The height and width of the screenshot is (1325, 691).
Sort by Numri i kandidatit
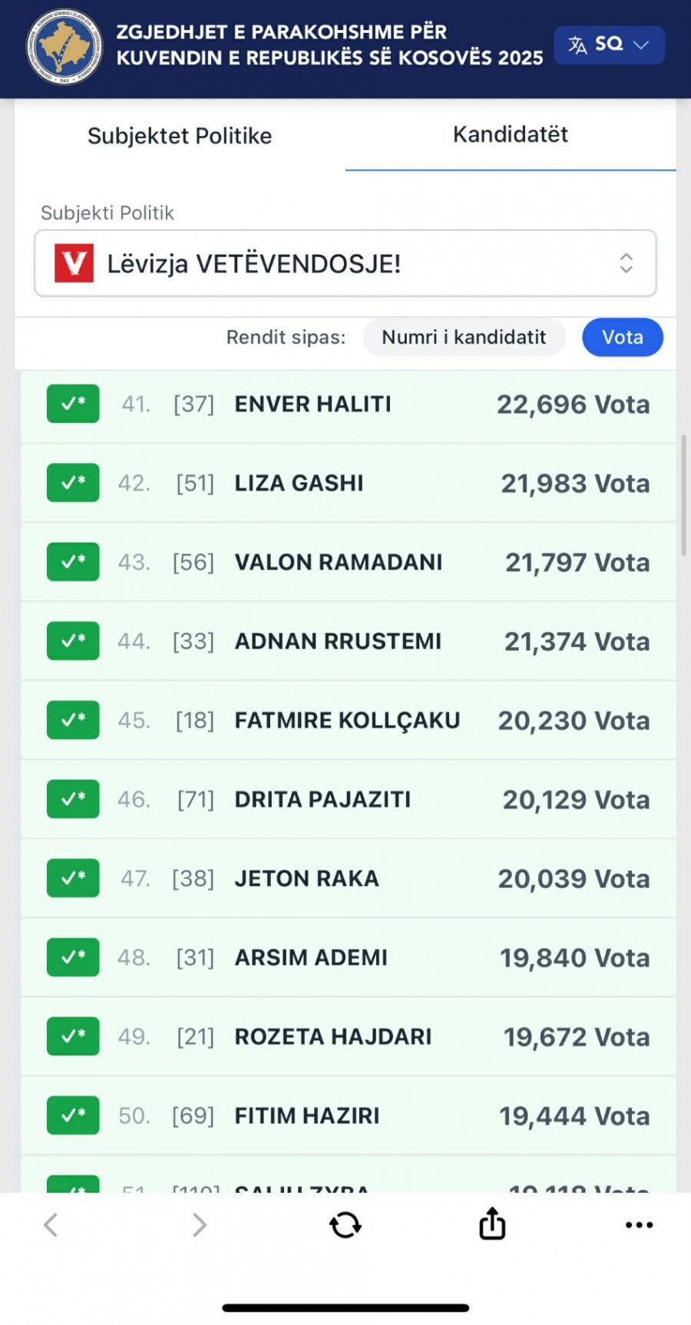pos(464,338)
